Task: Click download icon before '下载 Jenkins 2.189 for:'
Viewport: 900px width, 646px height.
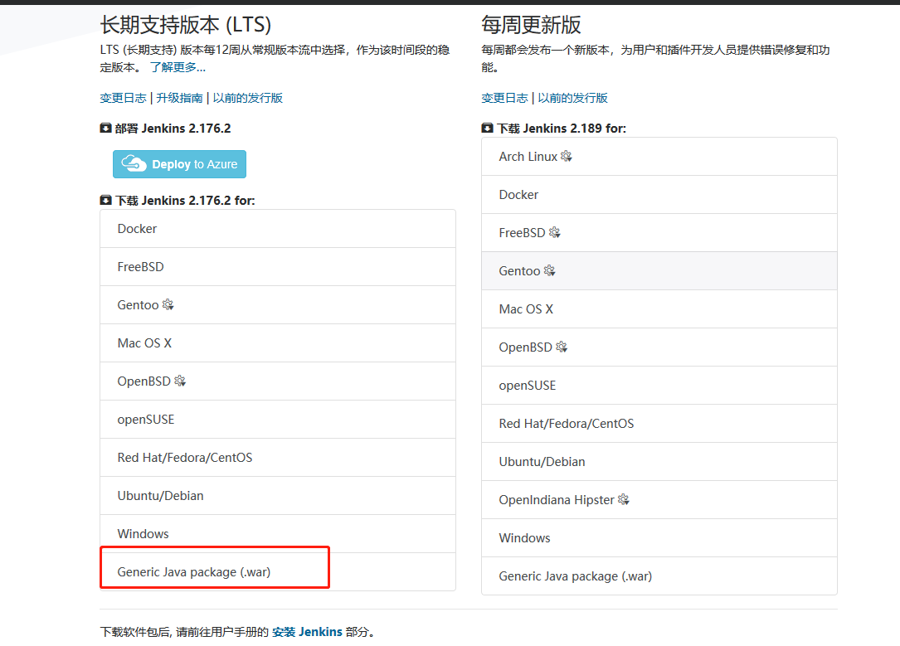Action: tap(487, 128)
